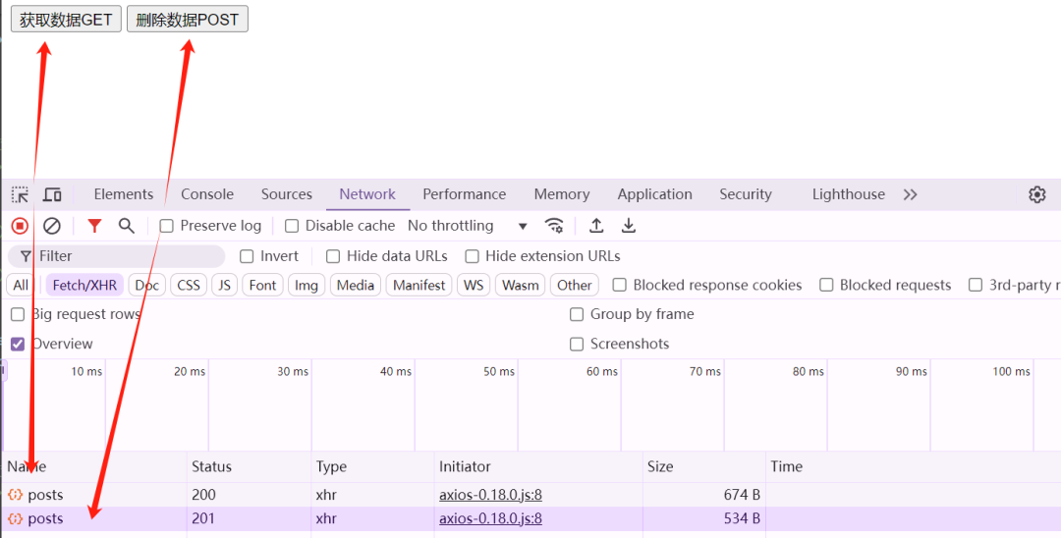The height and width of the screenshot is (538, 1061).
Task: Expand more DevTools tabs chevron
Action: pos(910,194)
